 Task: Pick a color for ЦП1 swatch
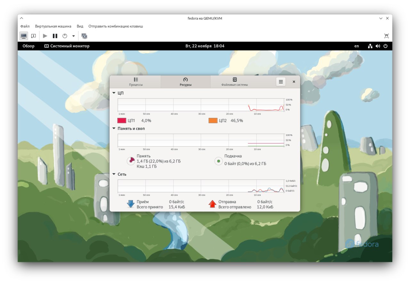coord(122,121)
